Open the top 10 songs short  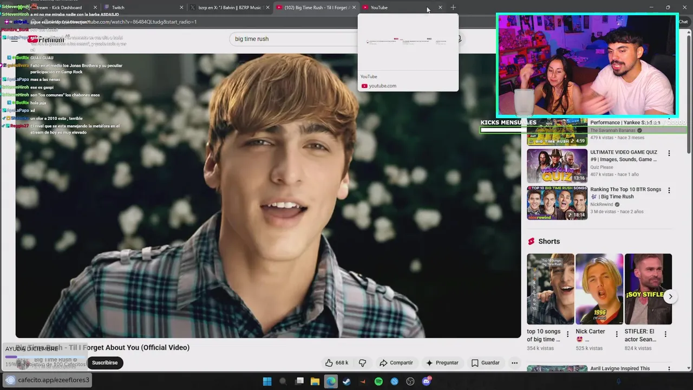tap(550, 289)
